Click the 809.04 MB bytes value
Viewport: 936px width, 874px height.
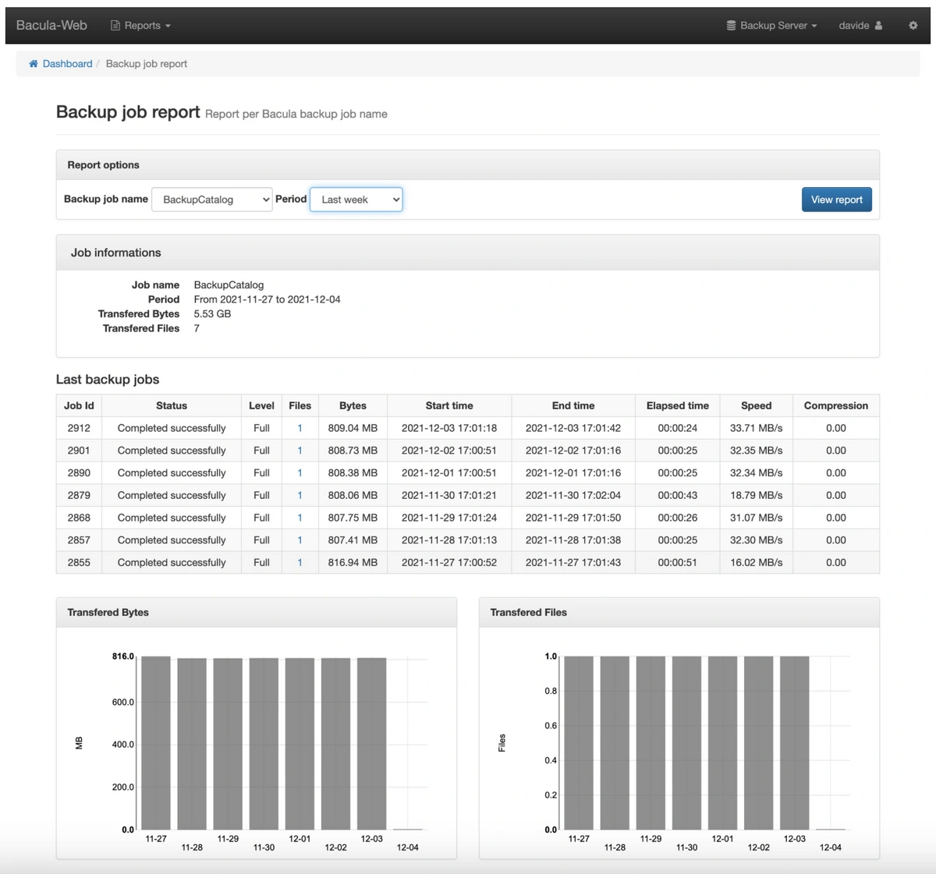353,428
